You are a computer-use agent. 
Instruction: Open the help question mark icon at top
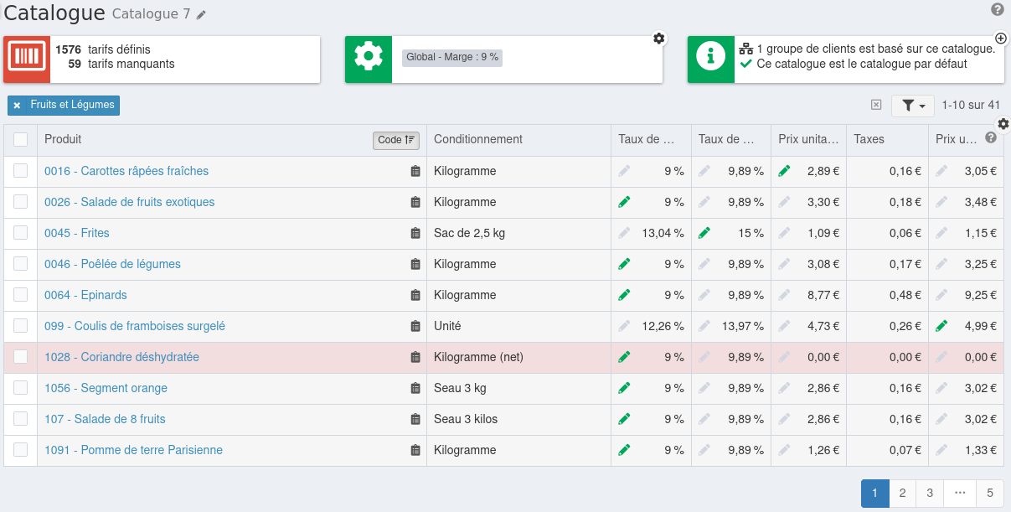click(997, 9)
